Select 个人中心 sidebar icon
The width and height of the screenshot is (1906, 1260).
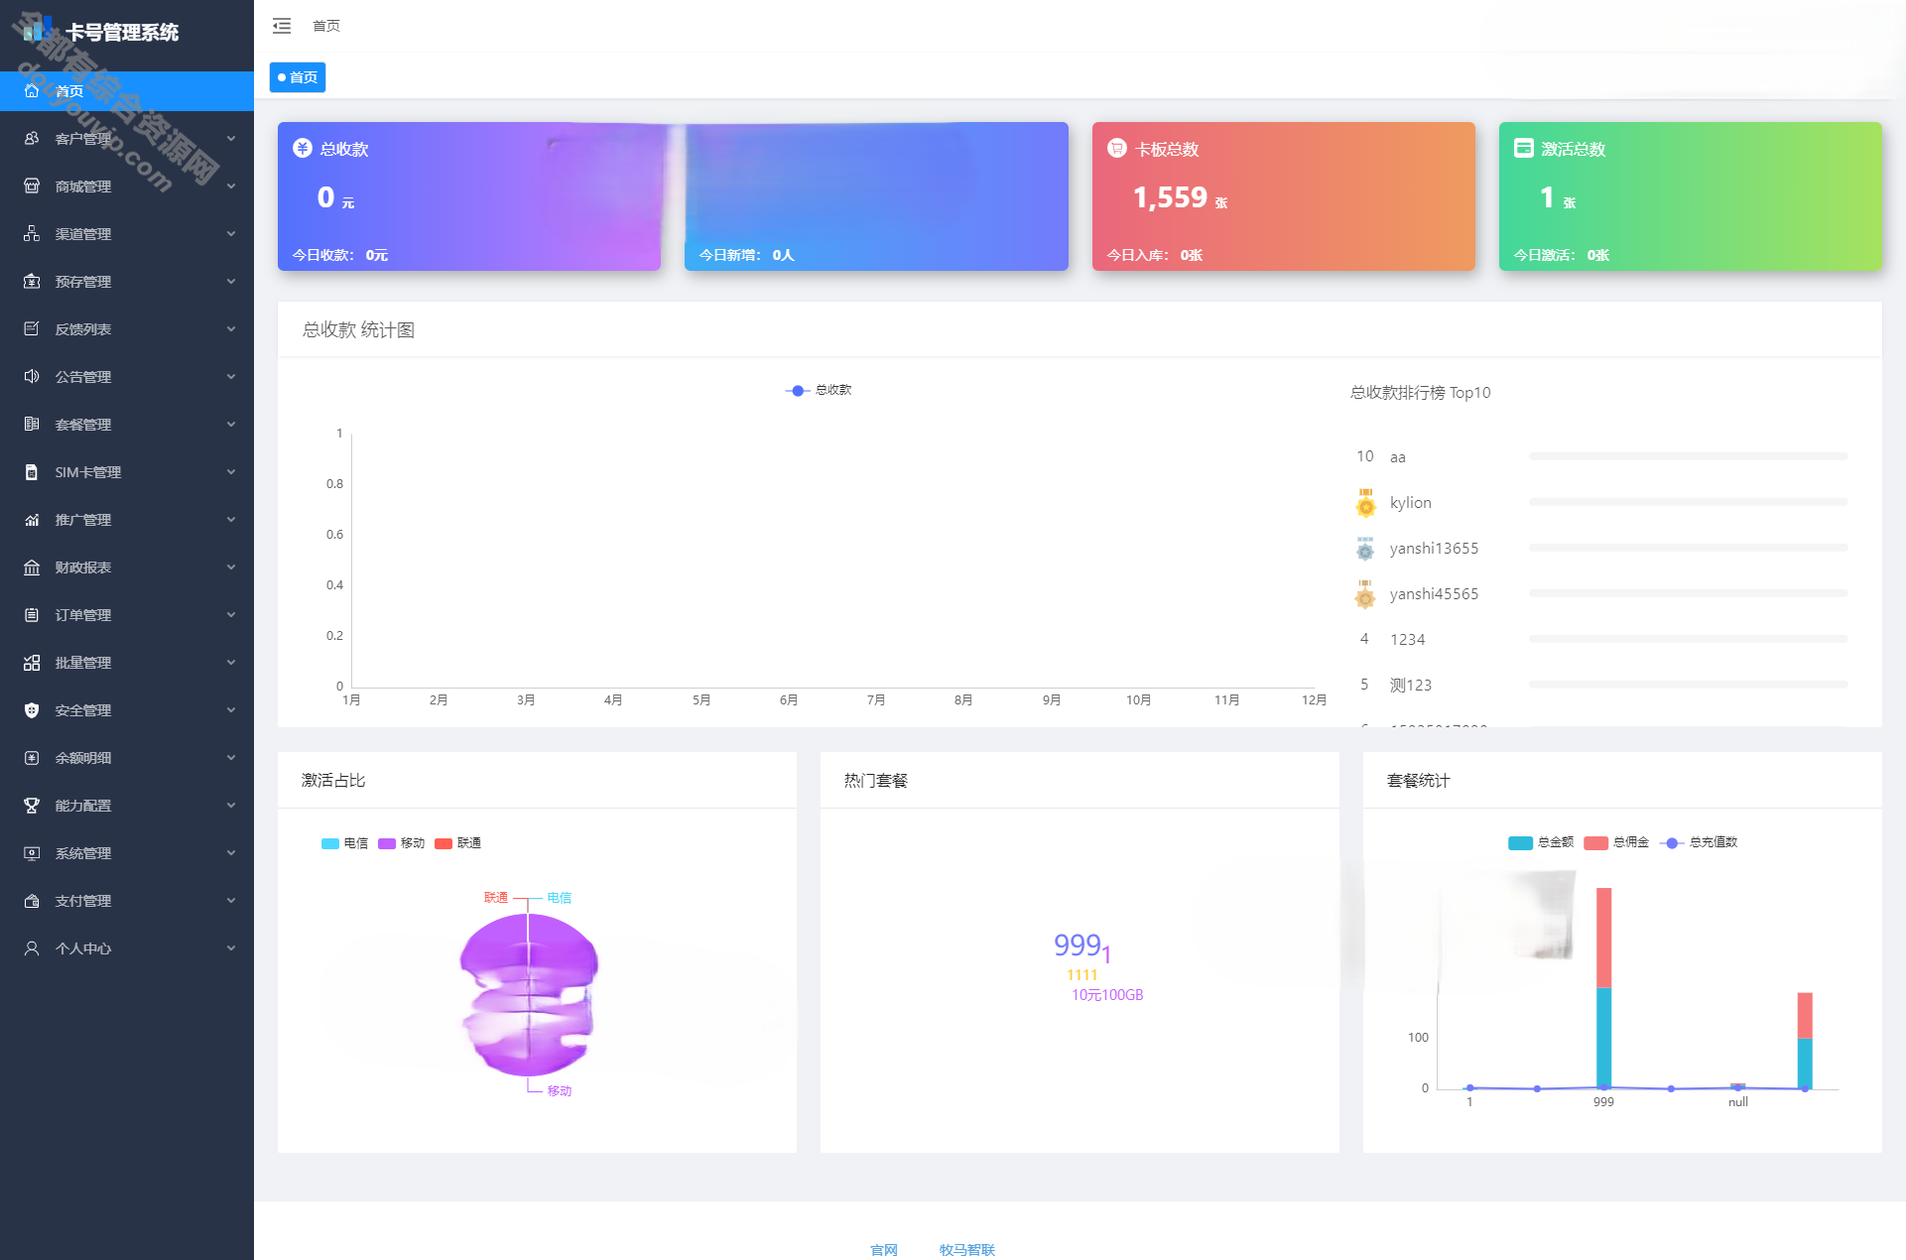(x=31, y=949)
